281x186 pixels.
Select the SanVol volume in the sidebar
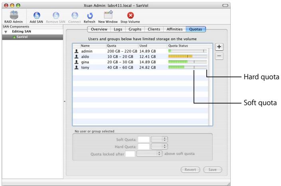pyautogui.click(x=32, y=37)
